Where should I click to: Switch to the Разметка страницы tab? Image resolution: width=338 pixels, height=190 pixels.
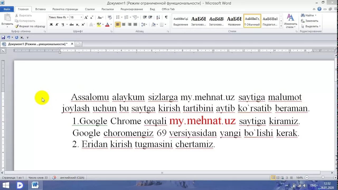[65, 9]
